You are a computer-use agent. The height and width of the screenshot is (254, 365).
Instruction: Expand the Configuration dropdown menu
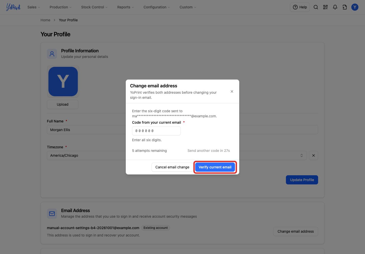tap(157, 7)
